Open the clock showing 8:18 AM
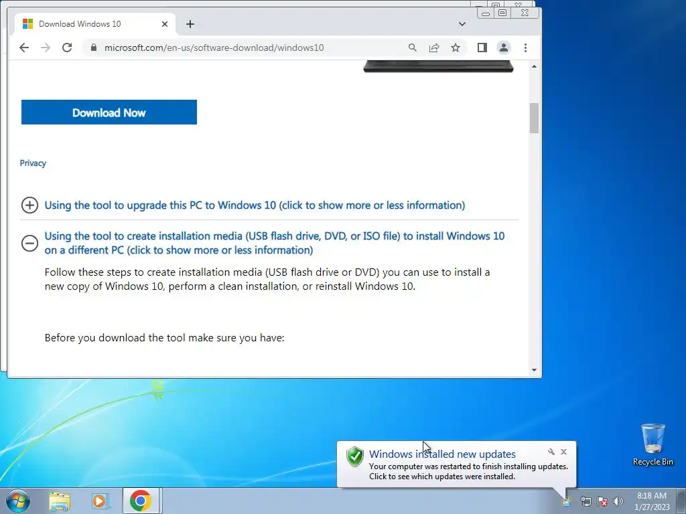 click(652, 501)
